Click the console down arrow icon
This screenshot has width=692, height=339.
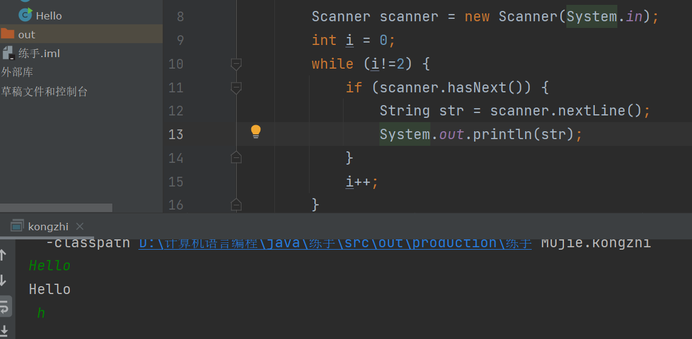coord(3,280)
